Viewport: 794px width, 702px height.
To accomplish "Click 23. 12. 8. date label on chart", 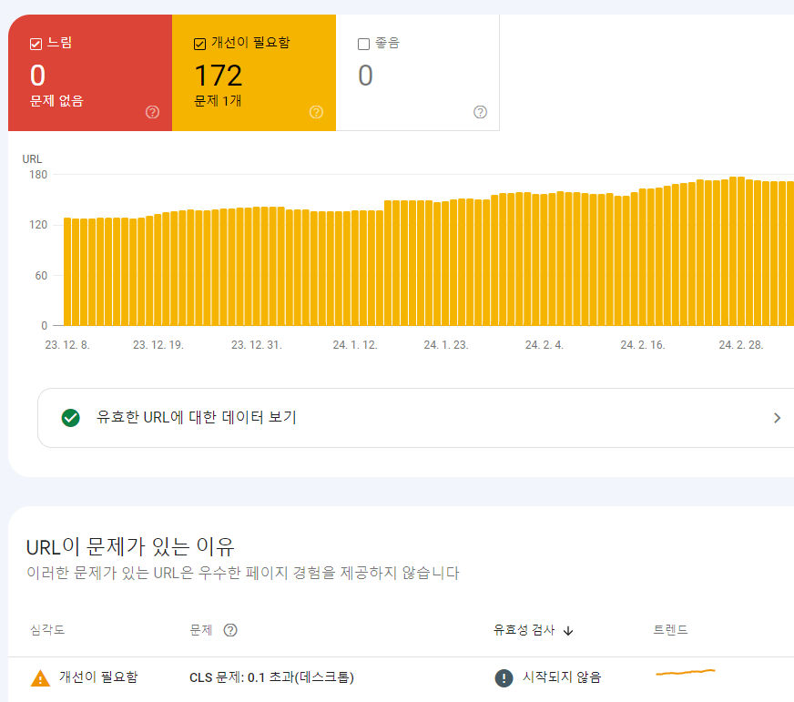I will [67, 345].
